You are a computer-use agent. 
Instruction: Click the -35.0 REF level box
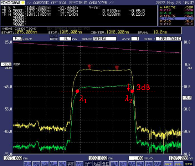pos(6,64)
